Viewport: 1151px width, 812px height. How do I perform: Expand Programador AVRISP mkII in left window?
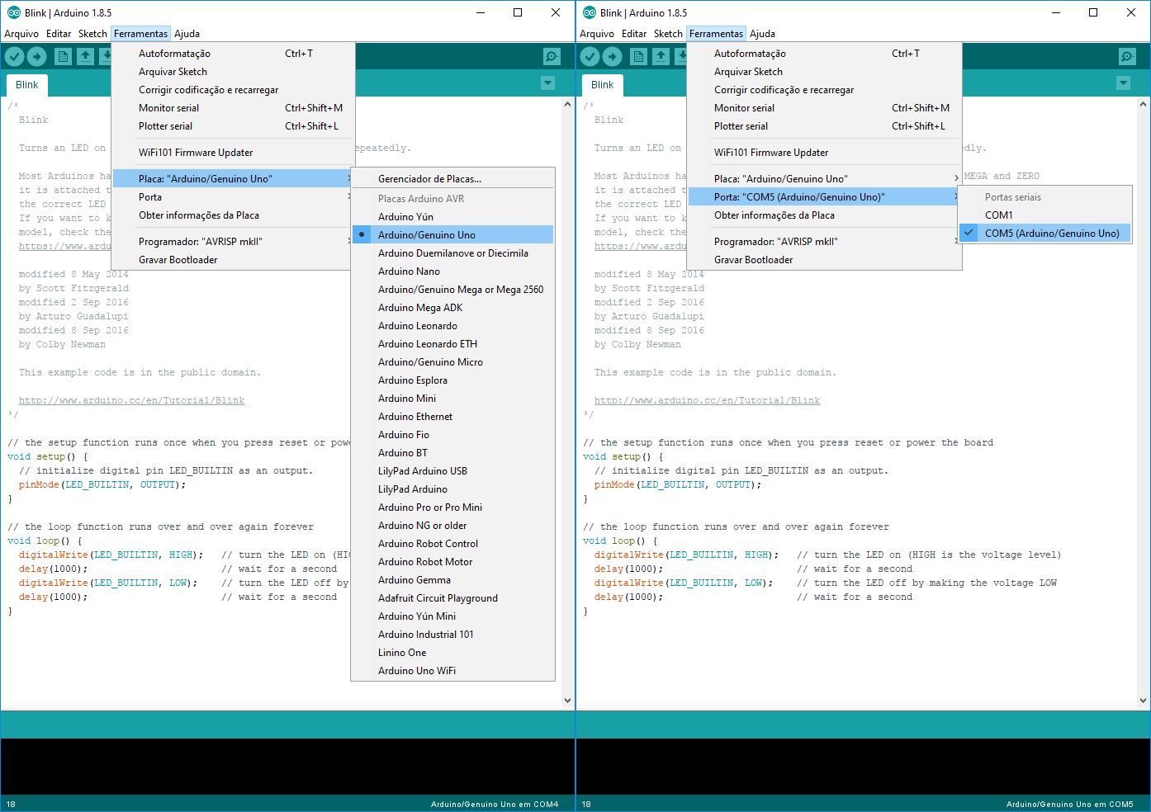click(x=233, y=242)
